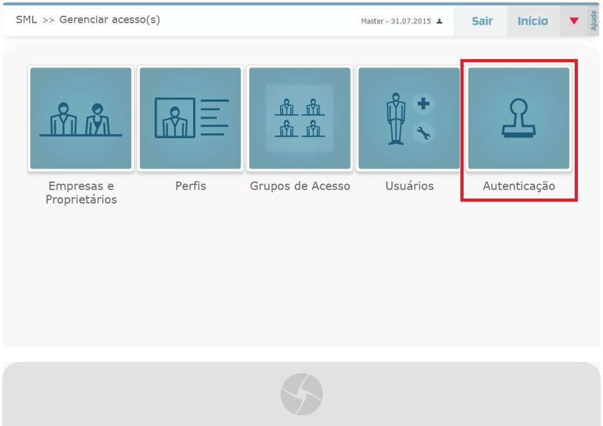Click the standing man figure in Usuários tile

point(396,119)
